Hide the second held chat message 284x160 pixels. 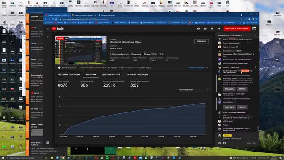pos(242,107)
